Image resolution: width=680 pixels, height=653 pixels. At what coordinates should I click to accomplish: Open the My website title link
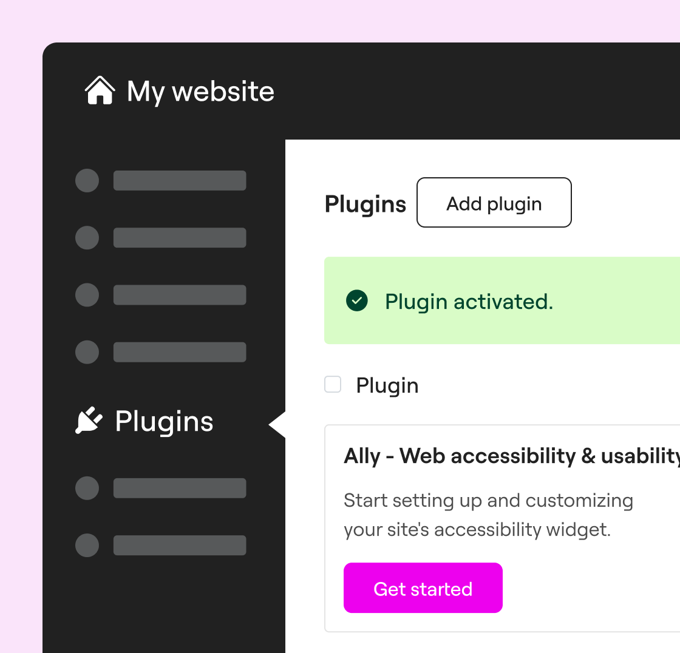tap(200, 92)
